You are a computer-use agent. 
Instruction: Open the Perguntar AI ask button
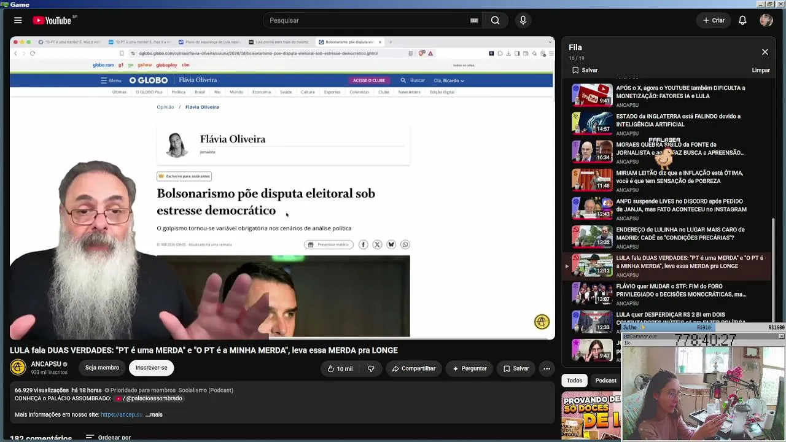point(470,368)
